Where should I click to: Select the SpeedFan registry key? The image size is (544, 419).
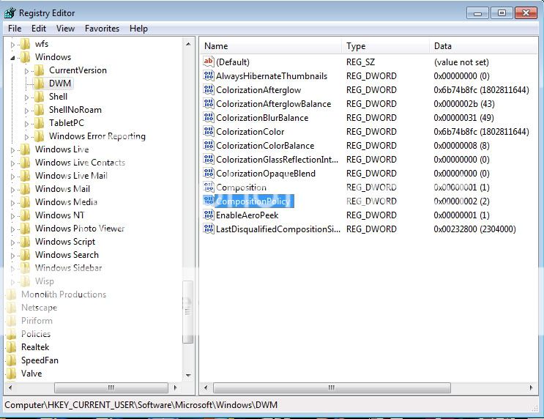point(40,360)
